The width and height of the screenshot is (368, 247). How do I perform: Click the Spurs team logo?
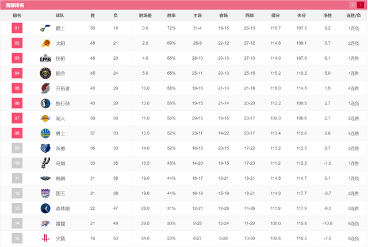[x=45, y=163]
